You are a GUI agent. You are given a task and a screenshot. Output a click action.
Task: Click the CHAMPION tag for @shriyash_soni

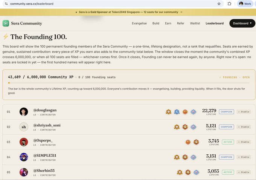coord(227,127)
